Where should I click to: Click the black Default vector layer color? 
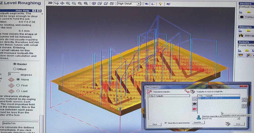[242, 17]
